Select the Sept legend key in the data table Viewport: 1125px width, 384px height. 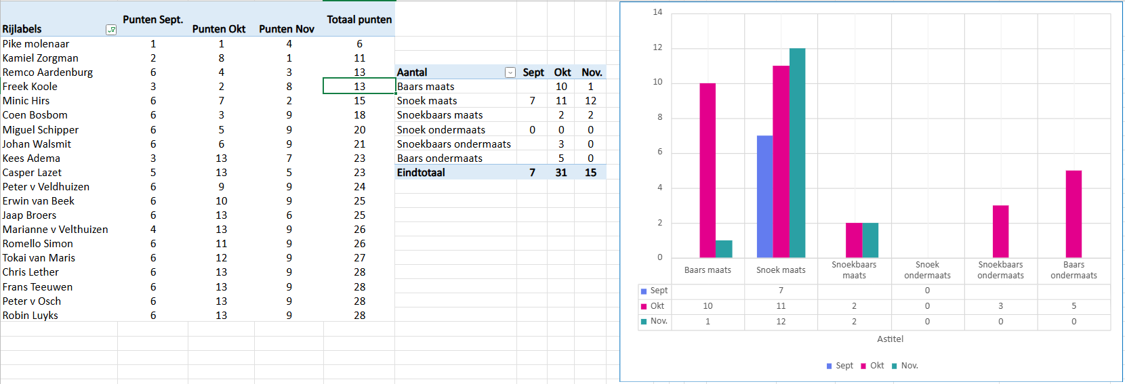point(644,291)
